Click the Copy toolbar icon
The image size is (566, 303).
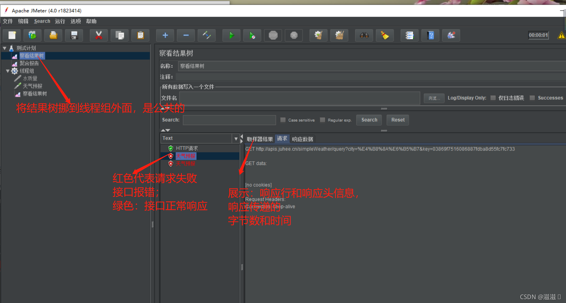120,35
